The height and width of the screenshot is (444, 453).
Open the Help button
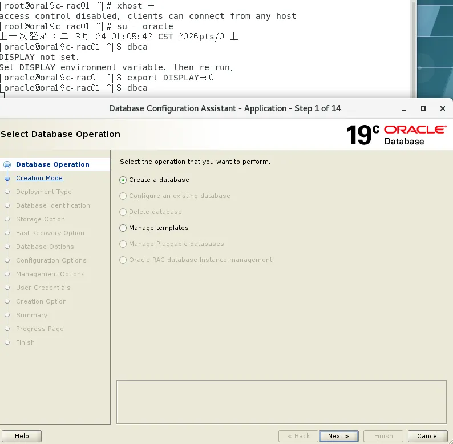click(x=22, y=436)
